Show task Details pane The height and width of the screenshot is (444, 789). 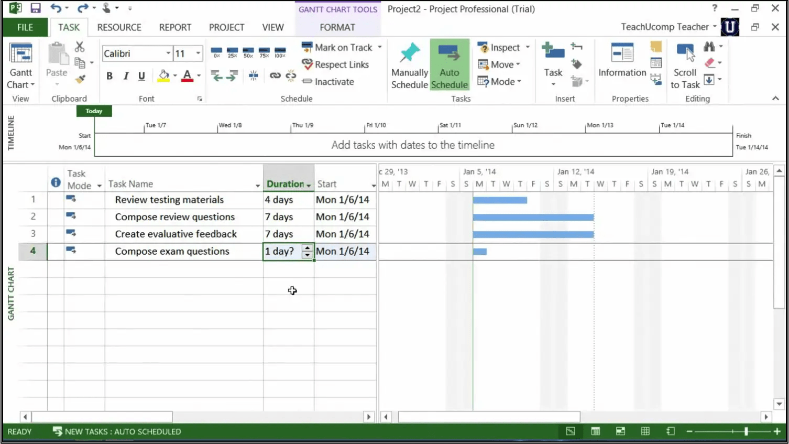(656, 63)
